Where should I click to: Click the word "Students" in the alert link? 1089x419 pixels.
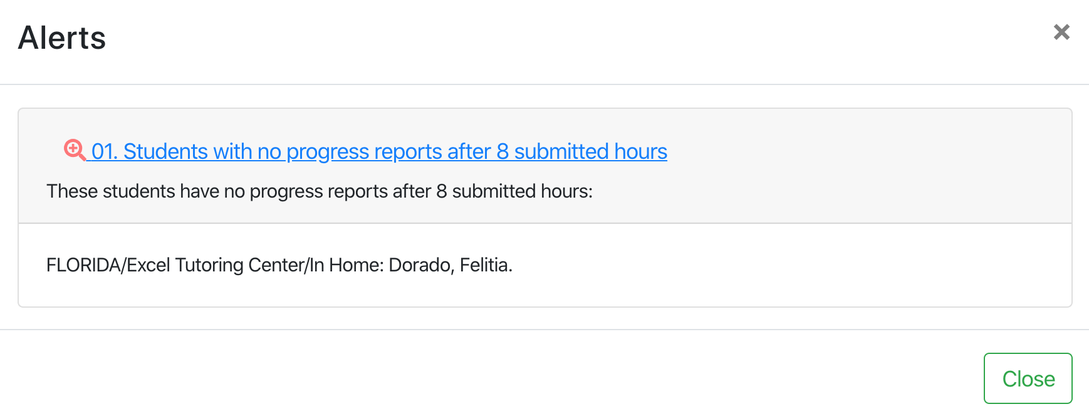click(165, 151)
